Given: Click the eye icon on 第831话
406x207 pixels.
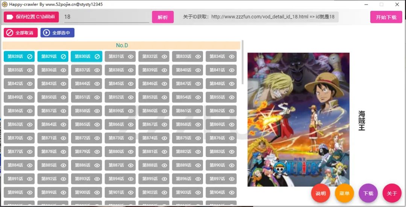Looking at the screenshot, I should pyautogui.click(x=131, y=56).
